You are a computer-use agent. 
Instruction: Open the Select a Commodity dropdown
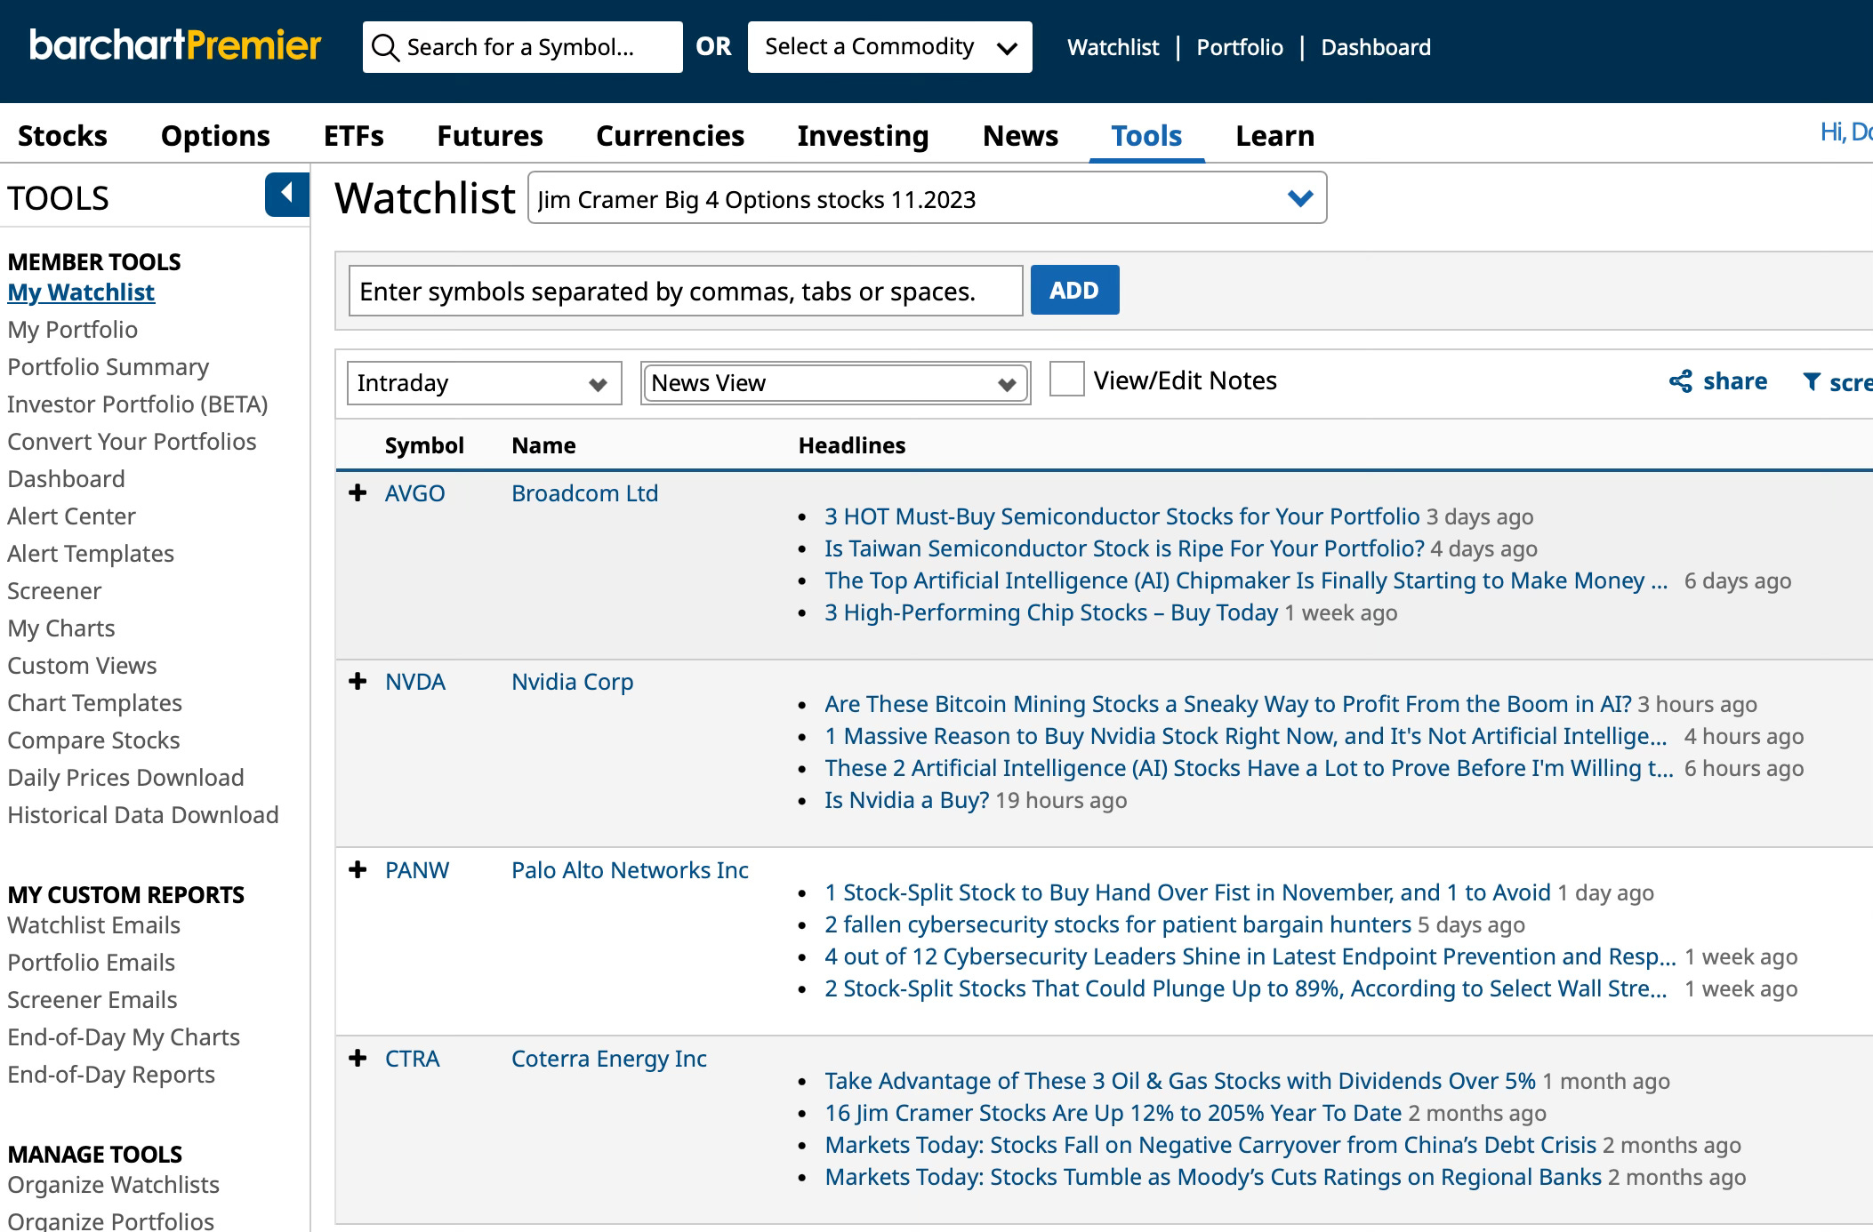point(889,47)
